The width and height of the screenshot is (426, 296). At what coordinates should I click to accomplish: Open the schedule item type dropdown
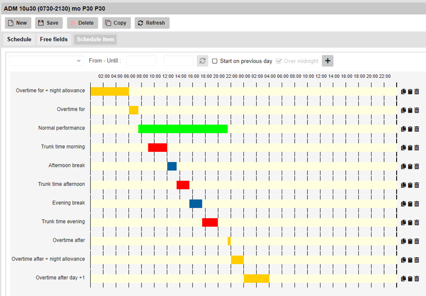[46, 61]
